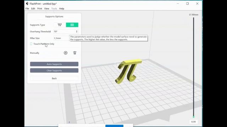Screen dimensions: 227x127
Task: Click the 37.90mm height label
Action: click(x=193, y=15)
